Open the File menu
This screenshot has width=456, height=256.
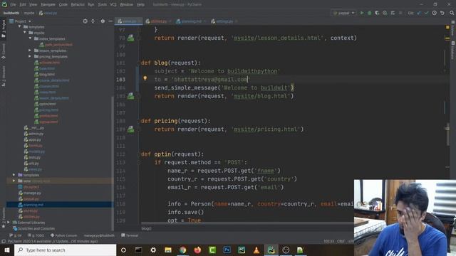coord(13,5)
